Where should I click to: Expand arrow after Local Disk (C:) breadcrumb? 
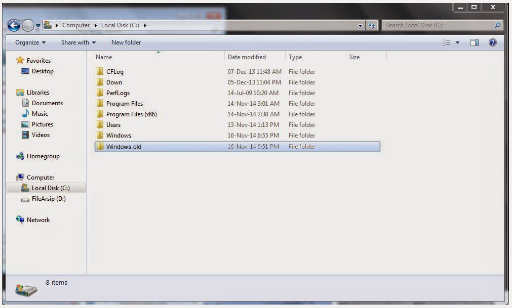click(x=145, y=25)
